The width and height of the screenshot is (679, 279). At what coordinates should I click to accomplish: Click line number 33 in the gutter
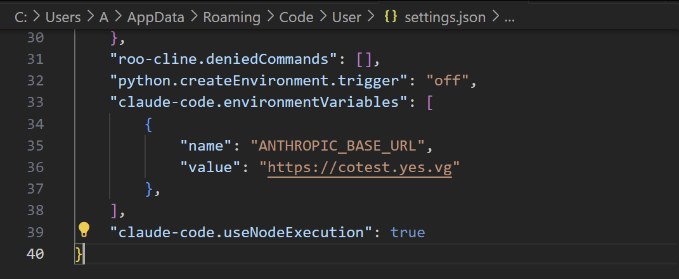coord(35,102)
